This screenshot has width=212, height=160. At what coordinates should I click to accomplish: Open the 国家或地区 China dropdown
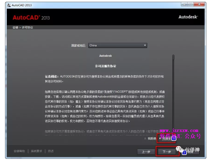[118, 45]
